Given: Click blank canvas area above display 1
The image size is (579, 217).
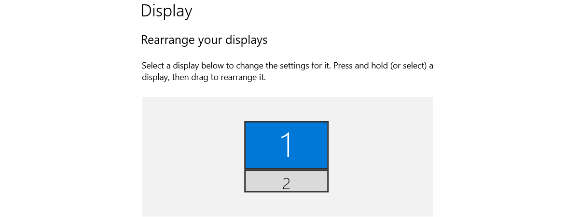Looking at the screenshot, I should click(286, 108).
